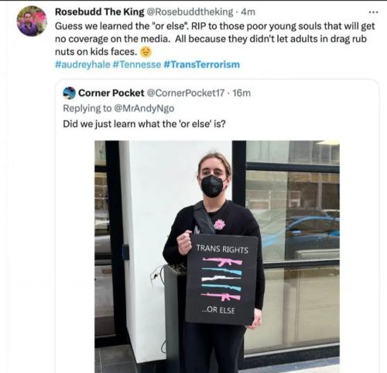The width and height of the screenshot is (387, 373).
Task: Click the quoted tweet text about 'or else'
Action: pyautogui.click(x=144, y=124)
